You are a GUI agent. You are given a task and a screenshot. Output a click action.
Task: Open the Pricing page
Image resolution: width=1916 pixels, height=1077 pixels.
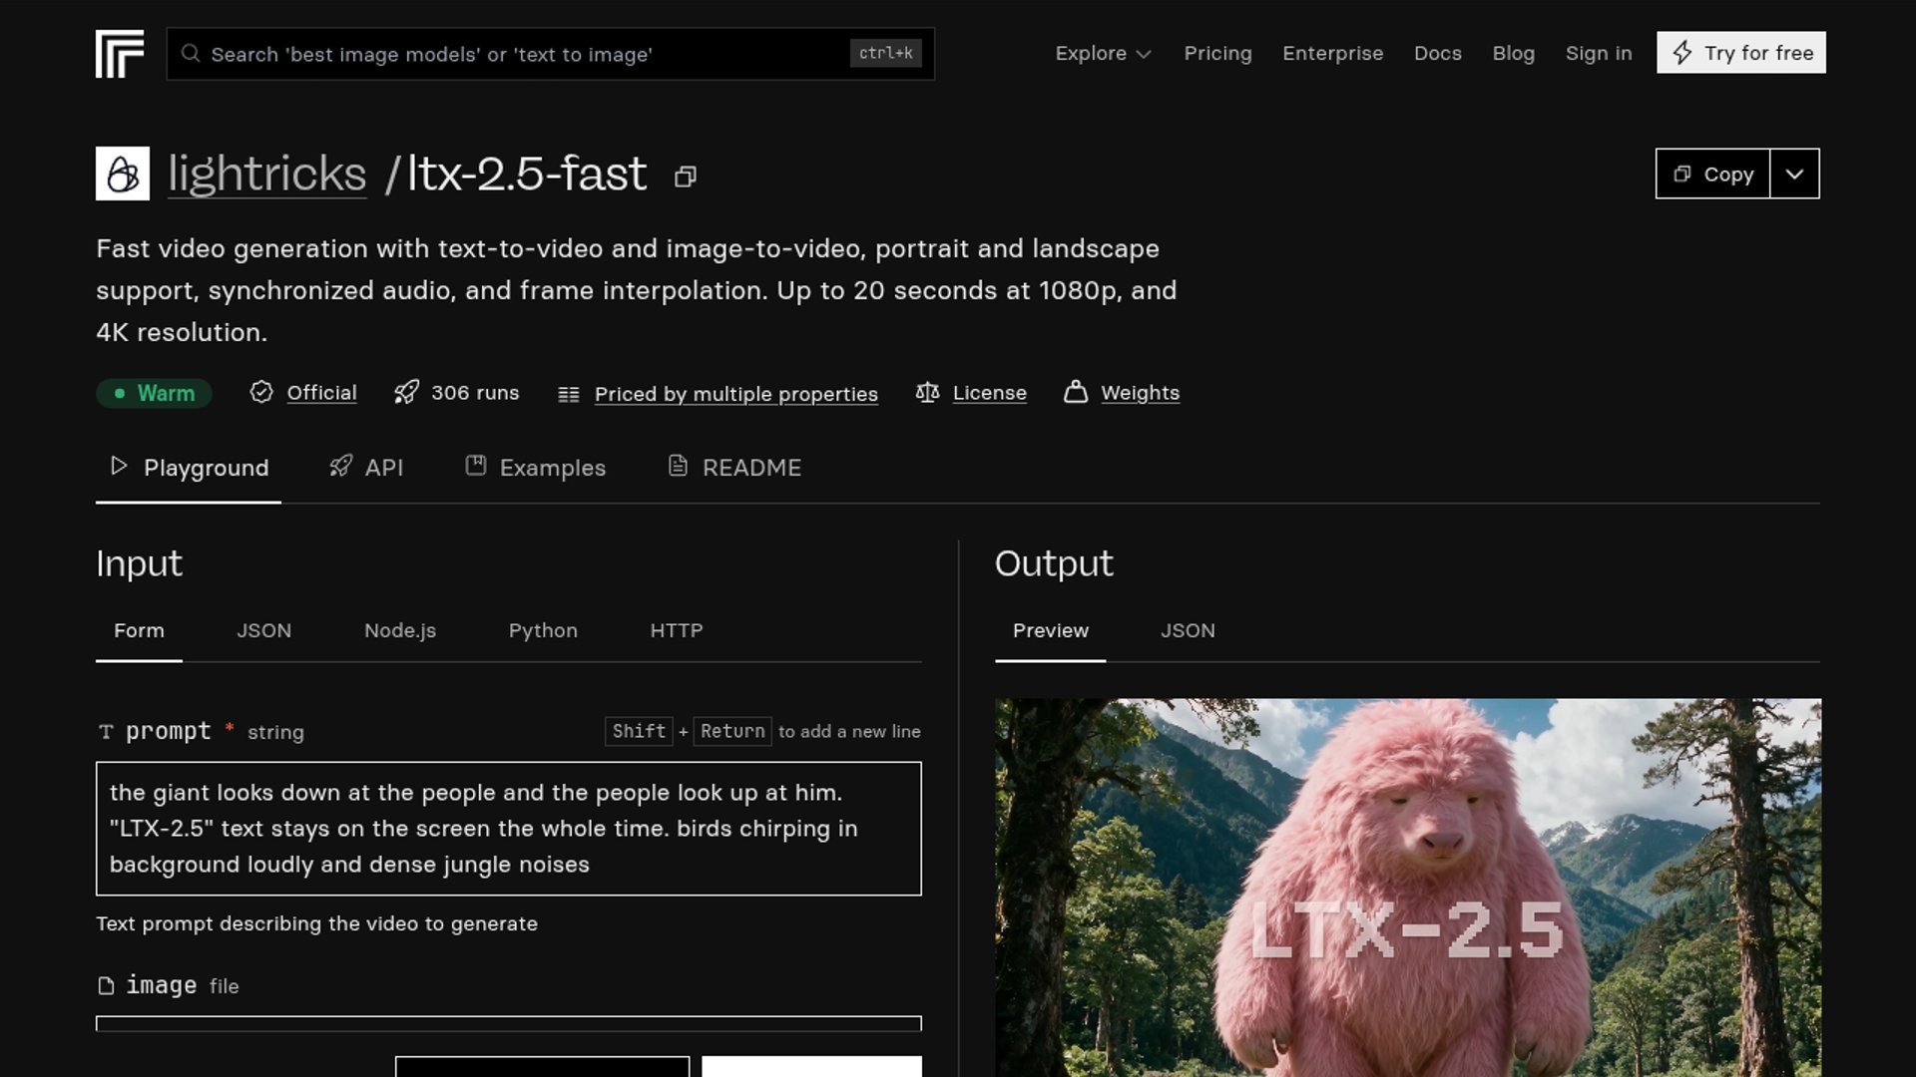point(1217,54)
